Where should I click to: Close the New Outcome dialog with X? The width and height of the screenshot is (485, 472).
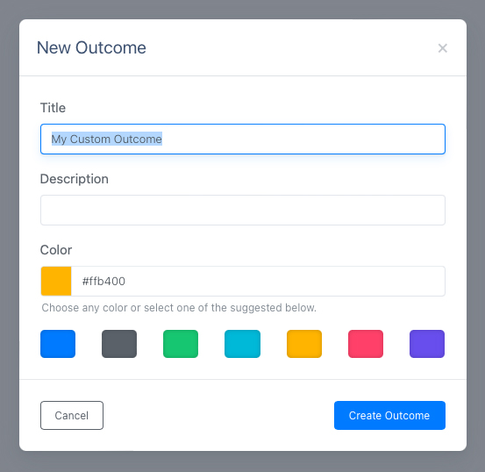coord(443,48)
